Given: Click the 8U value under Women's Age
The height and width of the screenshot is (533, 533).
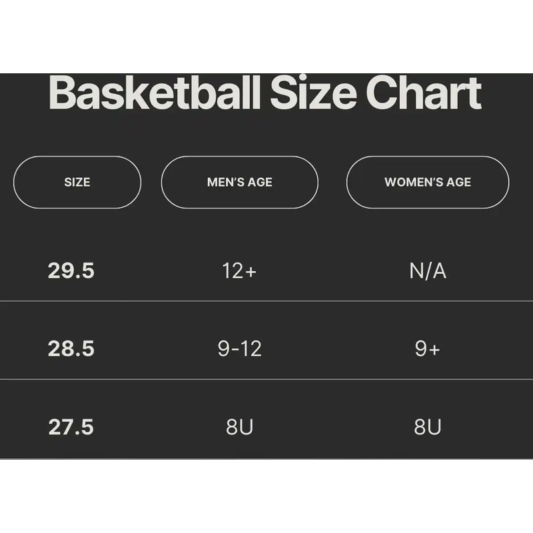Looking at the screenshot, I should point(428,427).
